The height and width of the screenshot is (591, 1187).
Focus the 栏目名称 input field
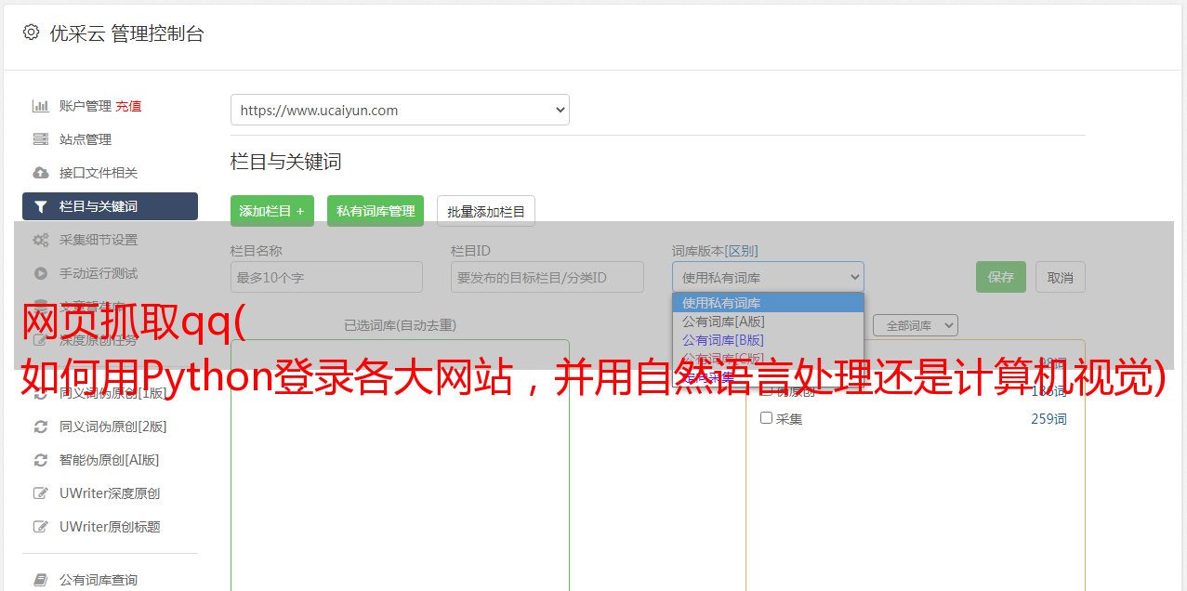pyautogui.click(x=326, y=277)
